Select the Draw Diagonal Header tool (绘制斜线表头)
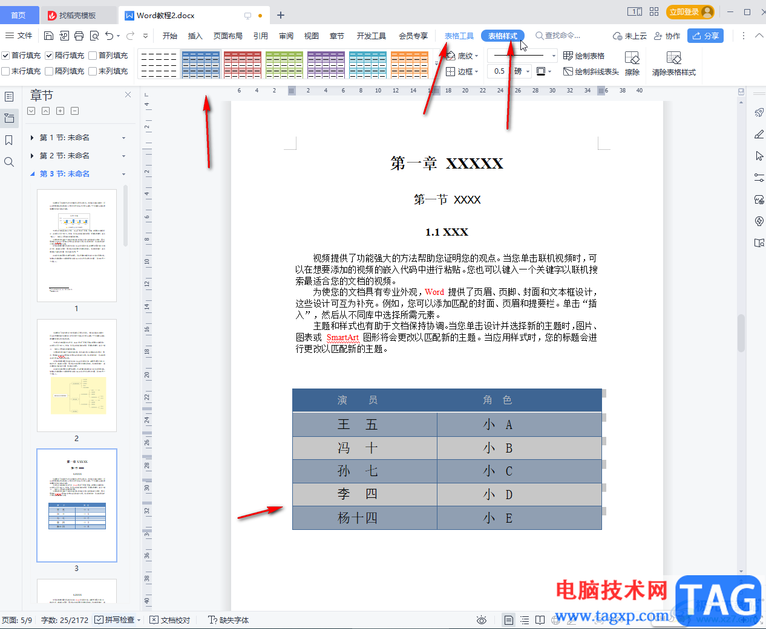This screenshot has height=629, width=766. pos(591,71)
